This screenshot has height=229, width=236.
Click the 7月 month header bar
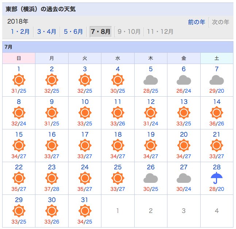click(x=118, y=47)
